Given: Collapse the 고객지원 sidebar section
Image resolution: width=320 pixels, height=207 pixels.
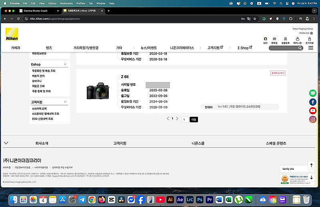Looking at the screenshot, I should pyautogui.click(x=65, y=102).
